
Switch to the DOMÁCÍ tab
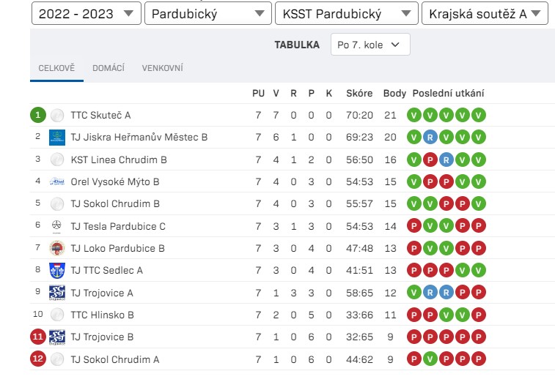click(x=109, y=68)
